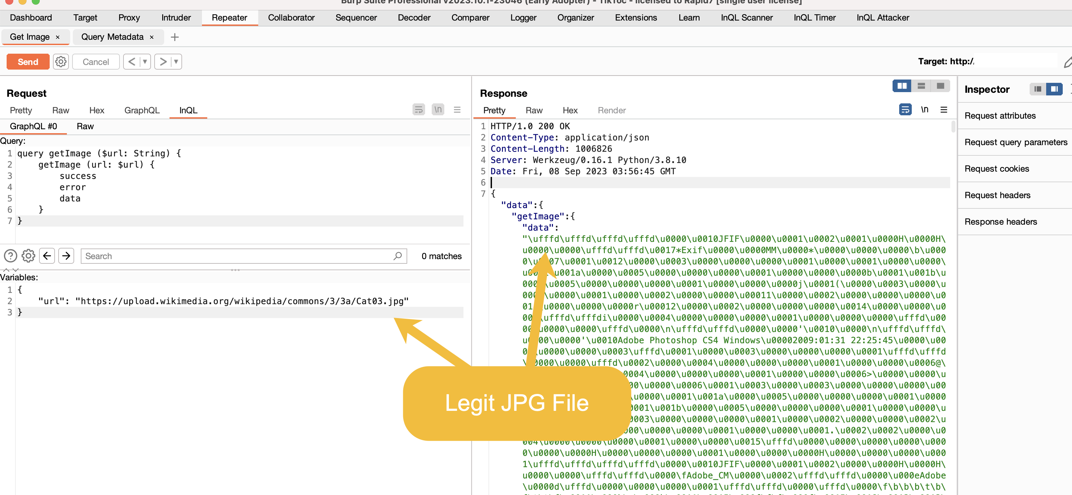Open the InQL Scanner menu
Image resolution: width=1072 pixels, height=495 pixels.
tap(746, 18)
